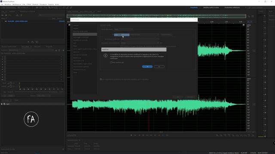Open the Finestra menu
275x154 pixels.
click(51, 4)
